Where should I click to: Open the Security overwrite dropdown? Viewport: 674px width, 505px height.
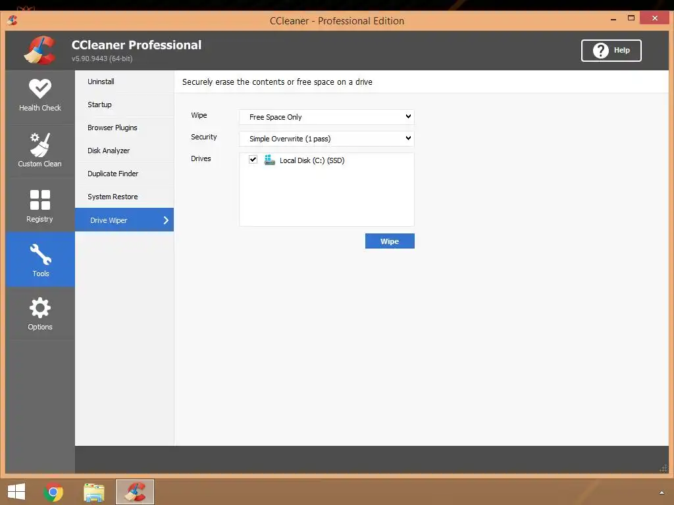pyautogui.click(x=326, y=139)
